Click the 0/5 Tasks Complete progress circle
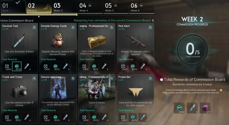The image size is (229, 125). coord(192,50)
